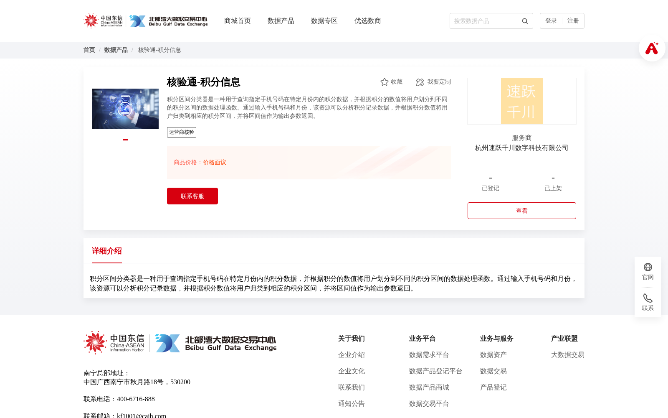Click the 价格面议 price text
Image resolution: width=668 pixels, height=418 pixels.
point(215,163)
